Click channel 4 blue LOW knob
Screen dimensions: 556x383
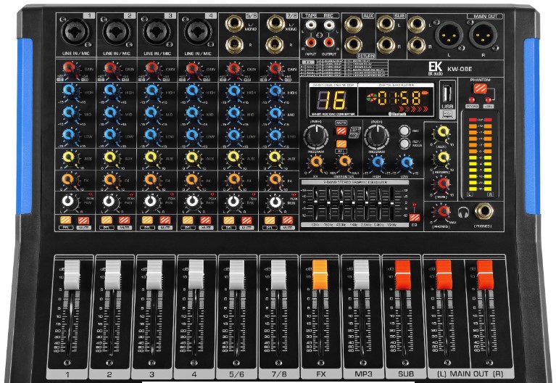tap(192, 135)
